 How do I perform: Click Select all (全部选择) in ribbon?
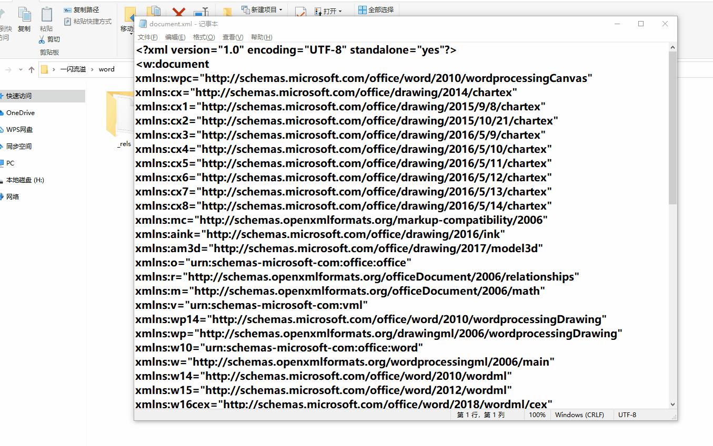click(376, 9)
